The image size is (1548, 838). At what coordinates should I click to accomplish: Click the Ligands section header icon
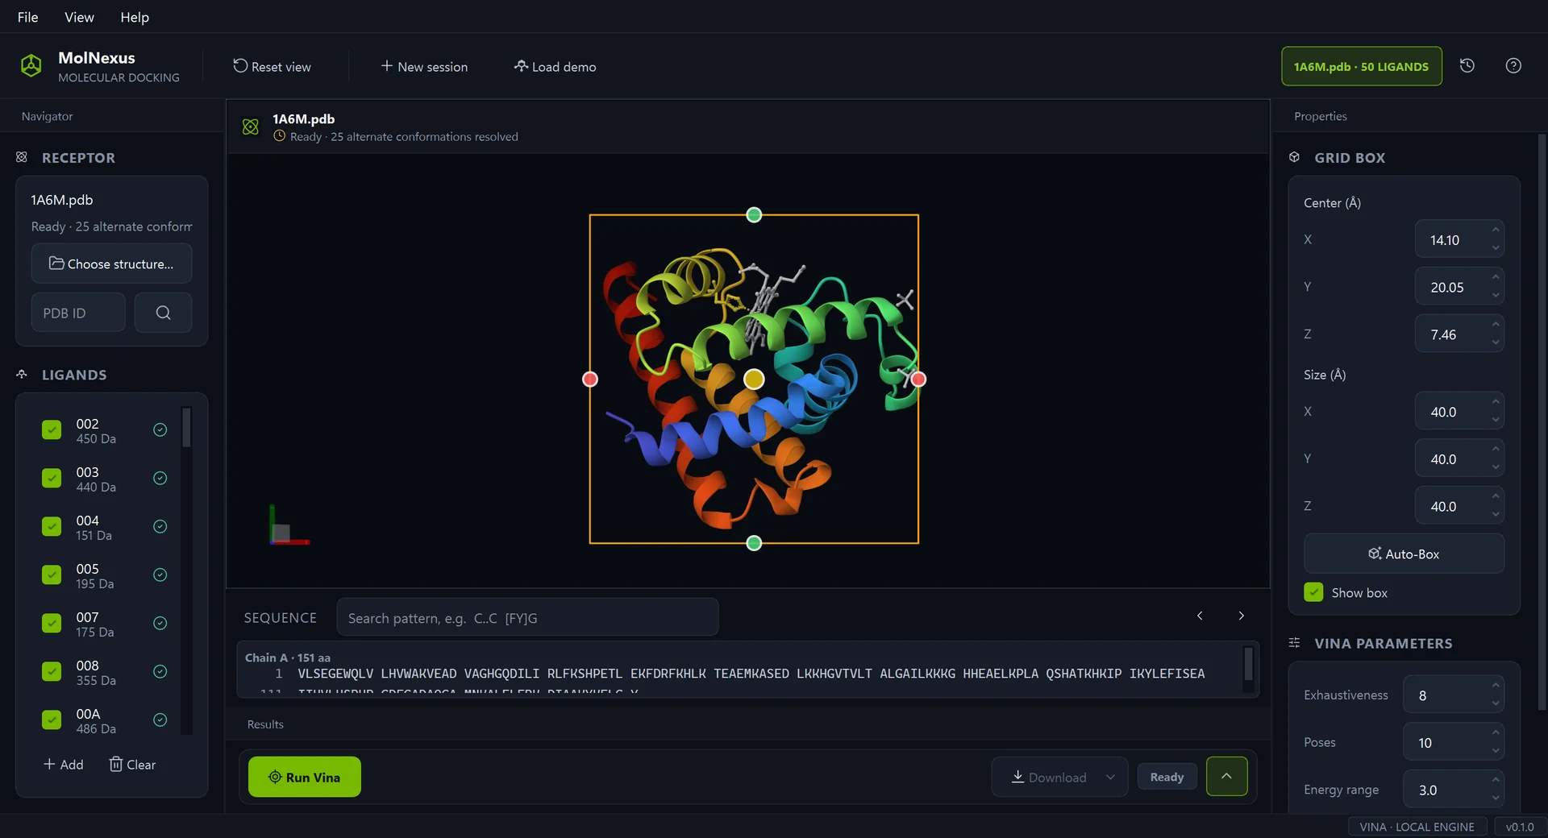click(x=22, y=374)
